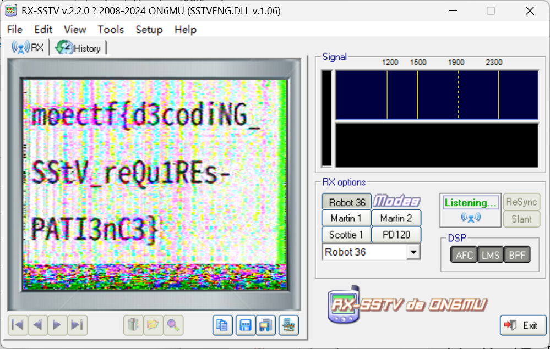Click the delete picture icon
Viewport: 550px width, 349px height.
133,325
